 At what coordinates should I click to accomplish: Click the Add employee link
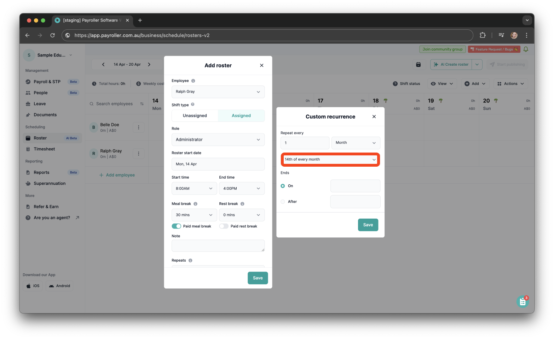click(x=117, y=175)
